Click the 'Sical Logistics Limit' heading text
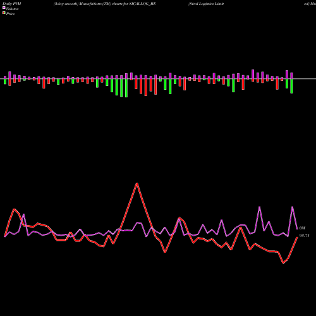 (x=206, y=4)
